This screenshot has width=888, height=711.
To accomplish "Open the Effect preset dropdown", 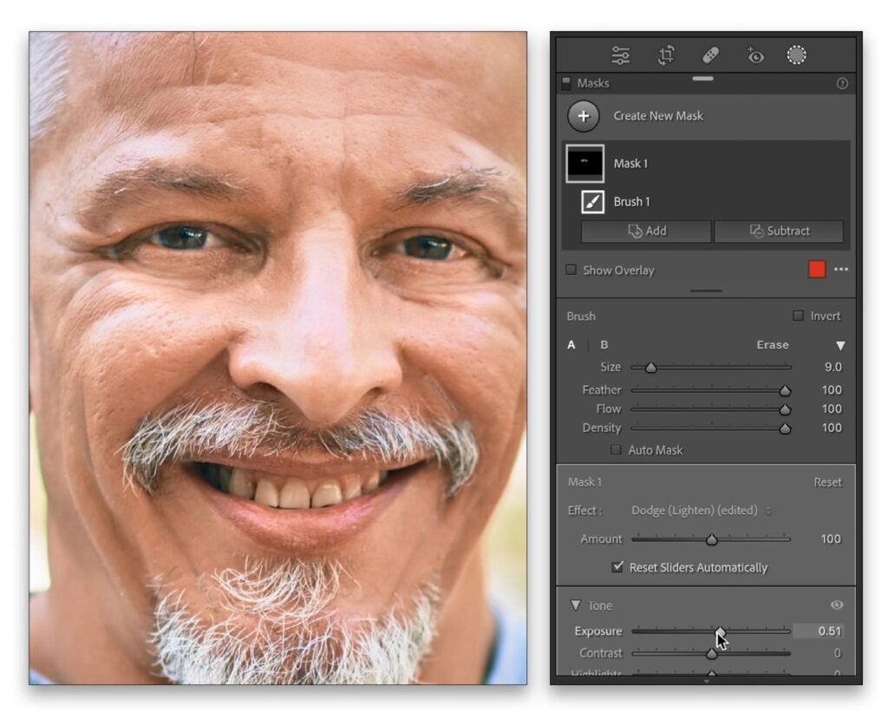I will [701, 511].
